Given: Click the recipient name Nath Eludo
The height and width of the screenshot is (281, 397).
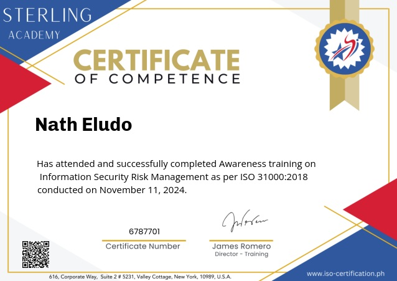Looking at the screenshot, I should click(83, 124).
